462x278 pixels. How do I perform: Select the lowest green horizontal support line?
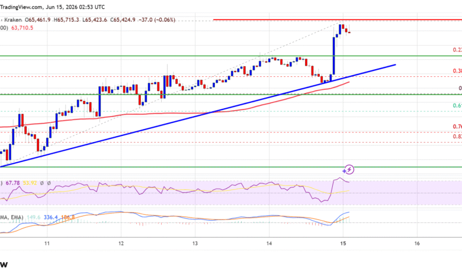[231, 167]
